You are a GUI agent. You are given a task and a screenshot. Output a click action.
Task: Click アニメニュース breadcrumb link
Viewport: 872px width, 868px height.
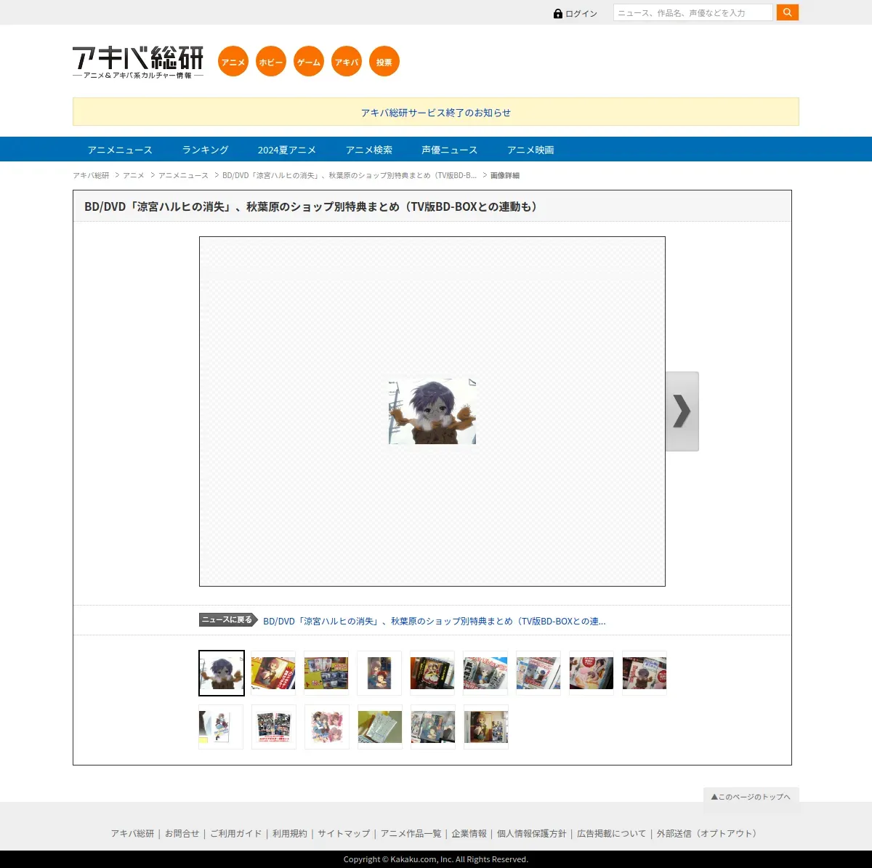[183, 175]
